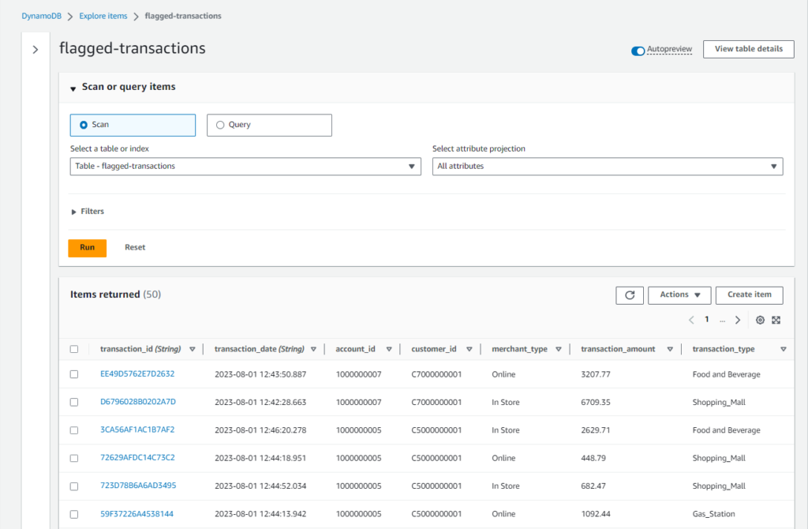Navigate to Explore items breadcrumb
The image size is (808, 529).
click(x=103, y=15)
